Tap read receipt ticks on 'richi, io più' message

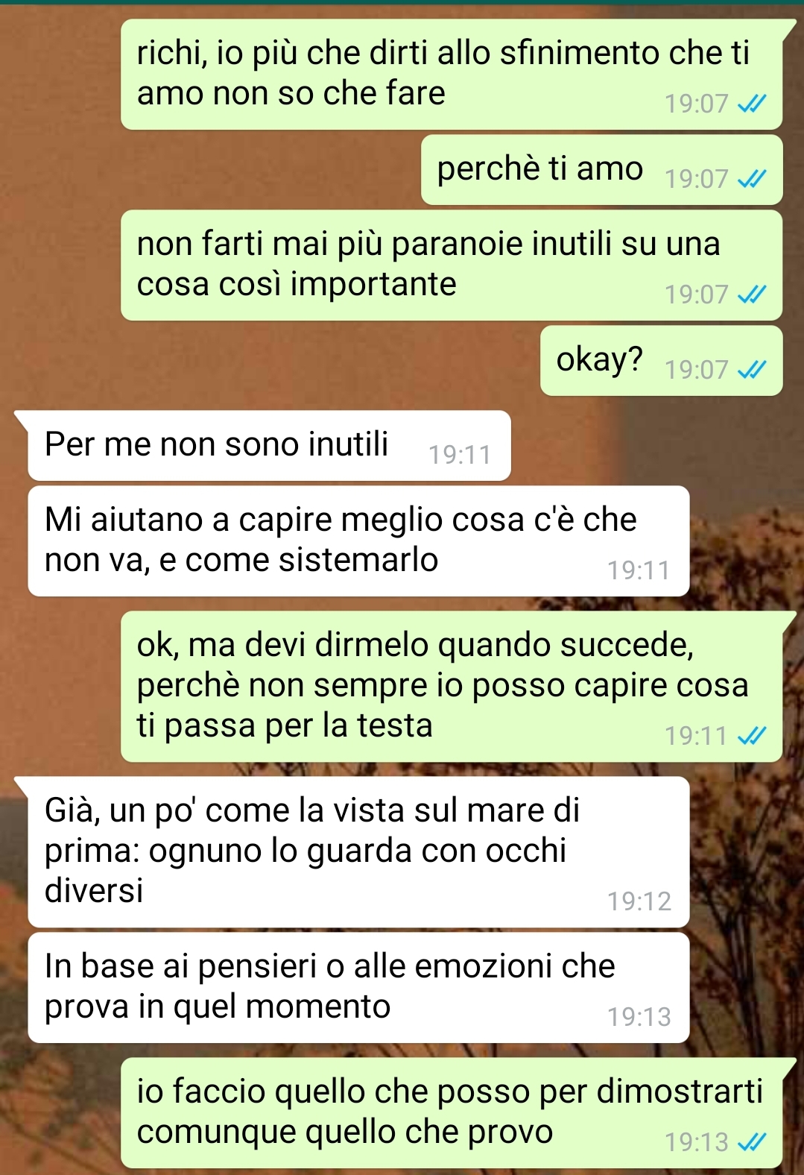[x=751, y=104]
